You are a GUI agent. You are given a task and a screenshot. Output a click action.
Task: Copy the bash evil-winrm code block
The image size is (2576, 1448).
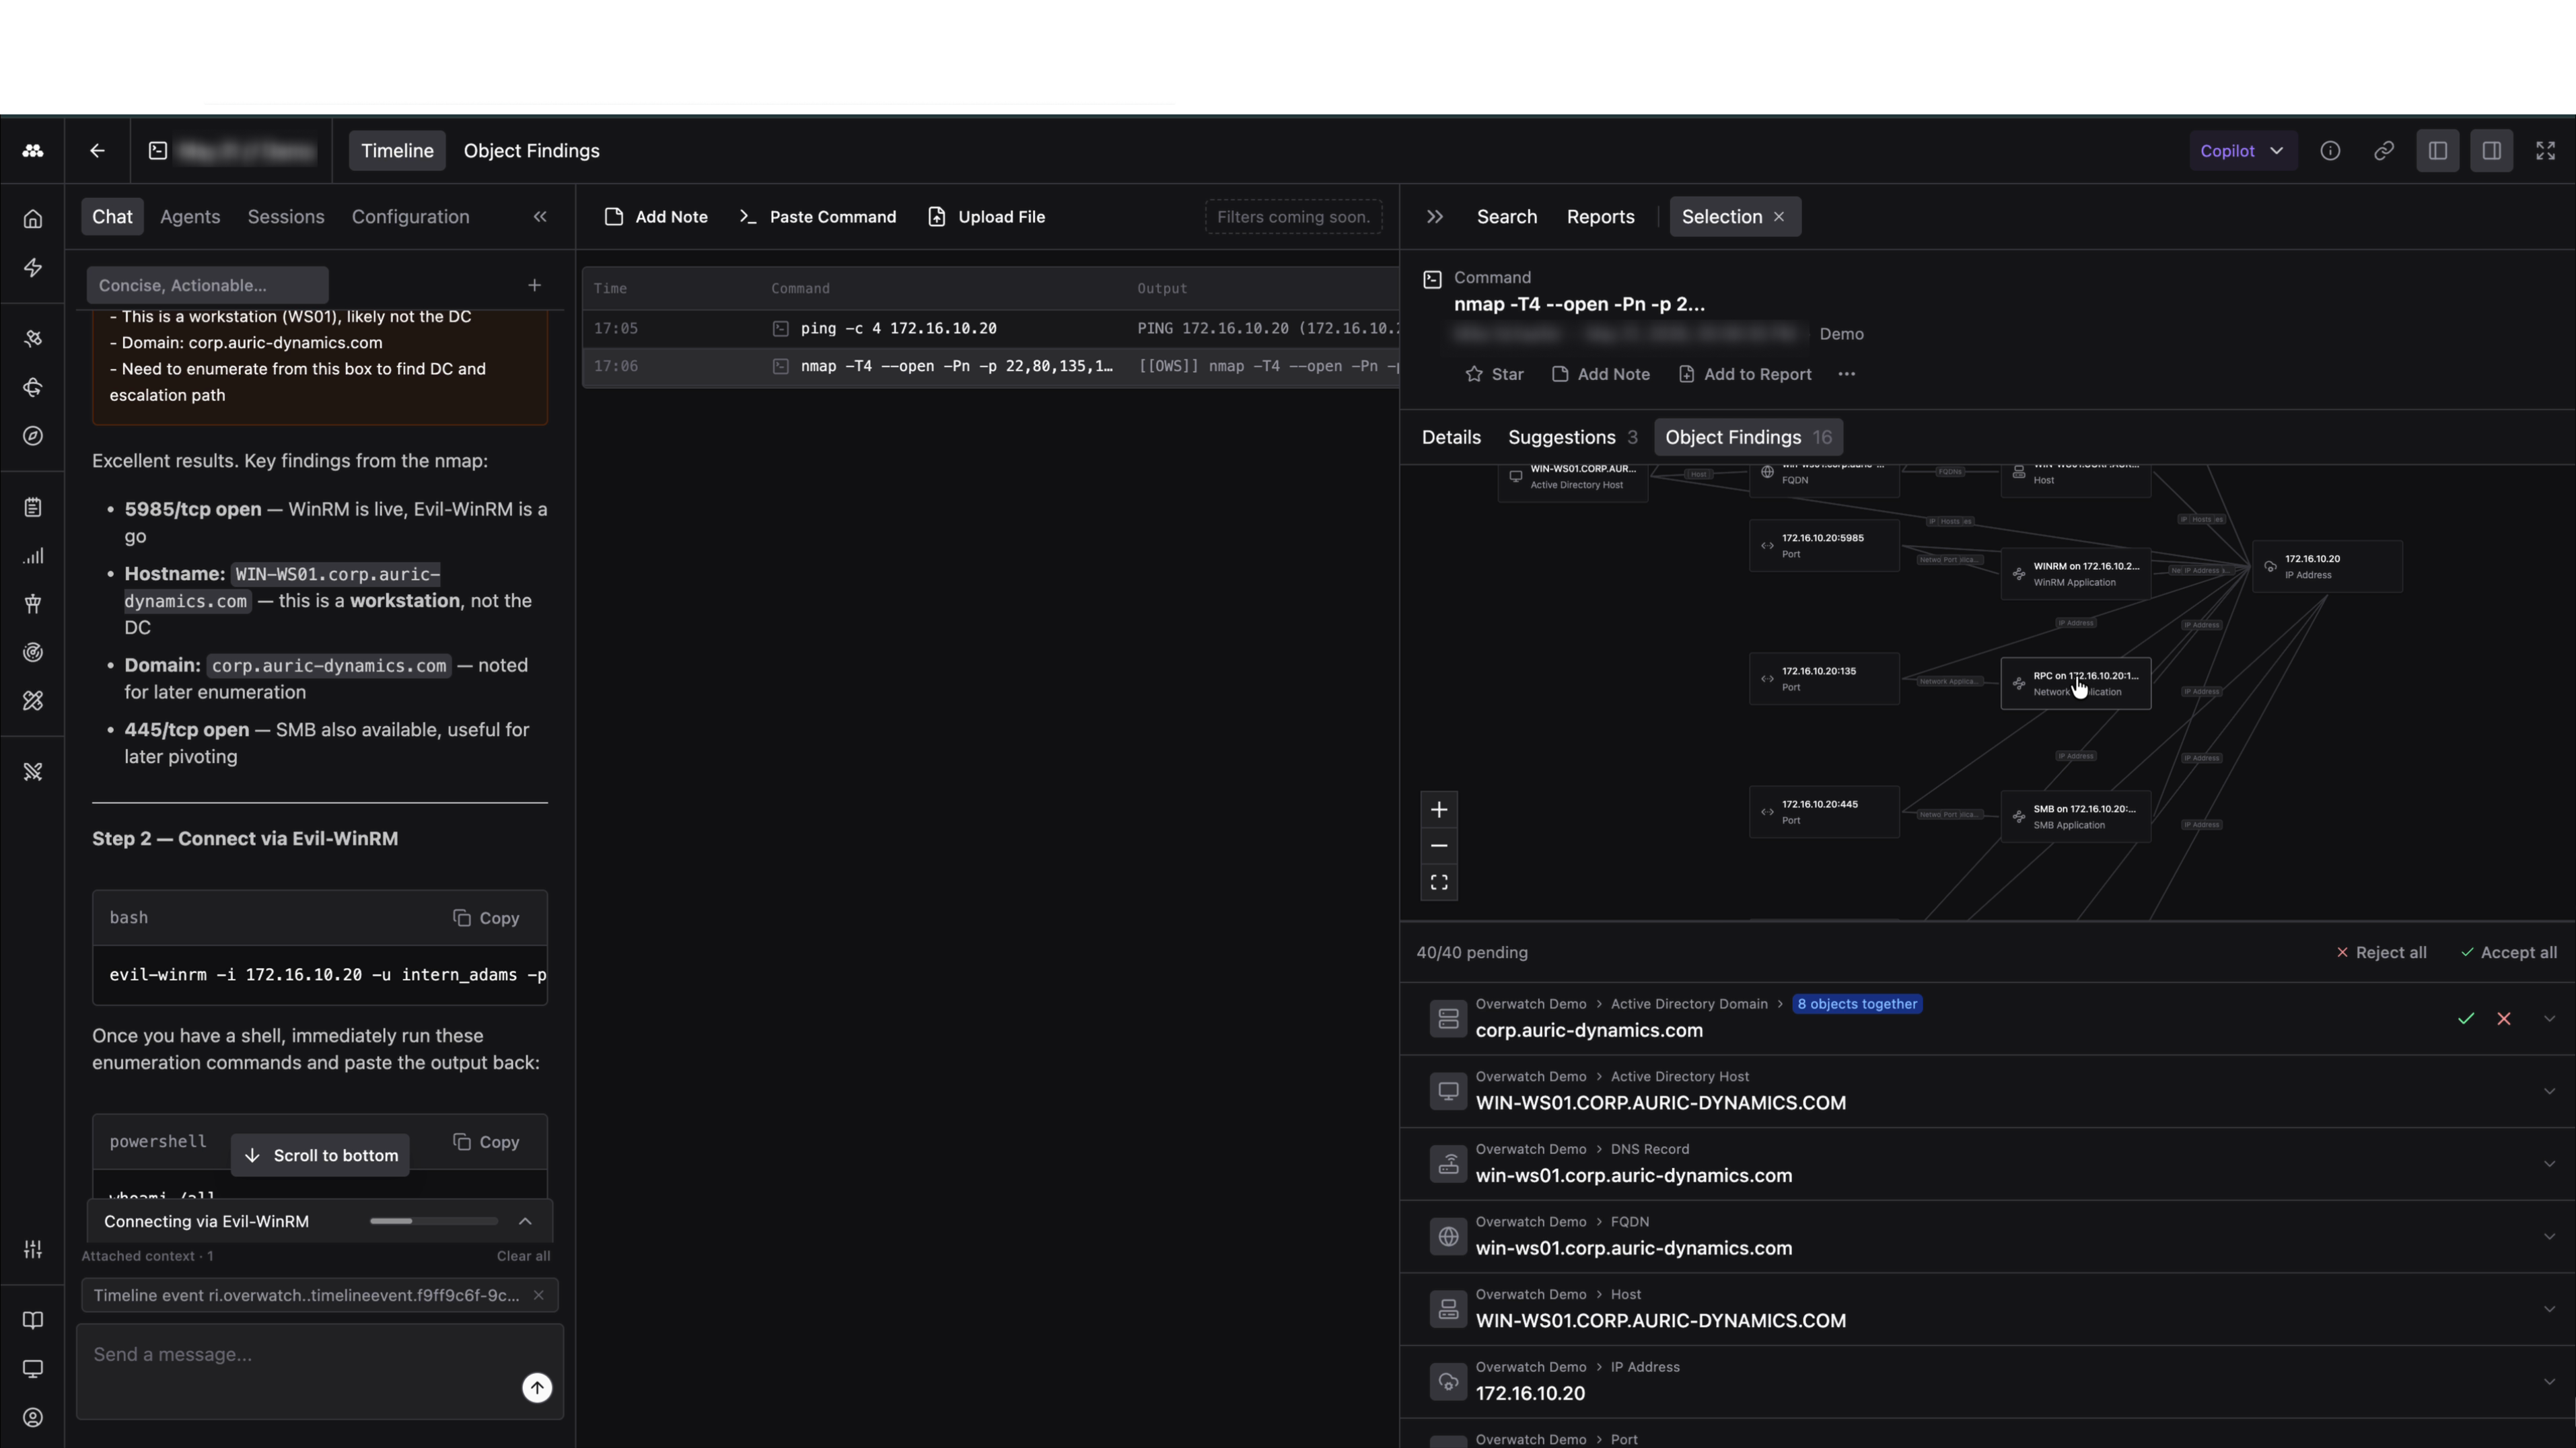click(486, 918)
